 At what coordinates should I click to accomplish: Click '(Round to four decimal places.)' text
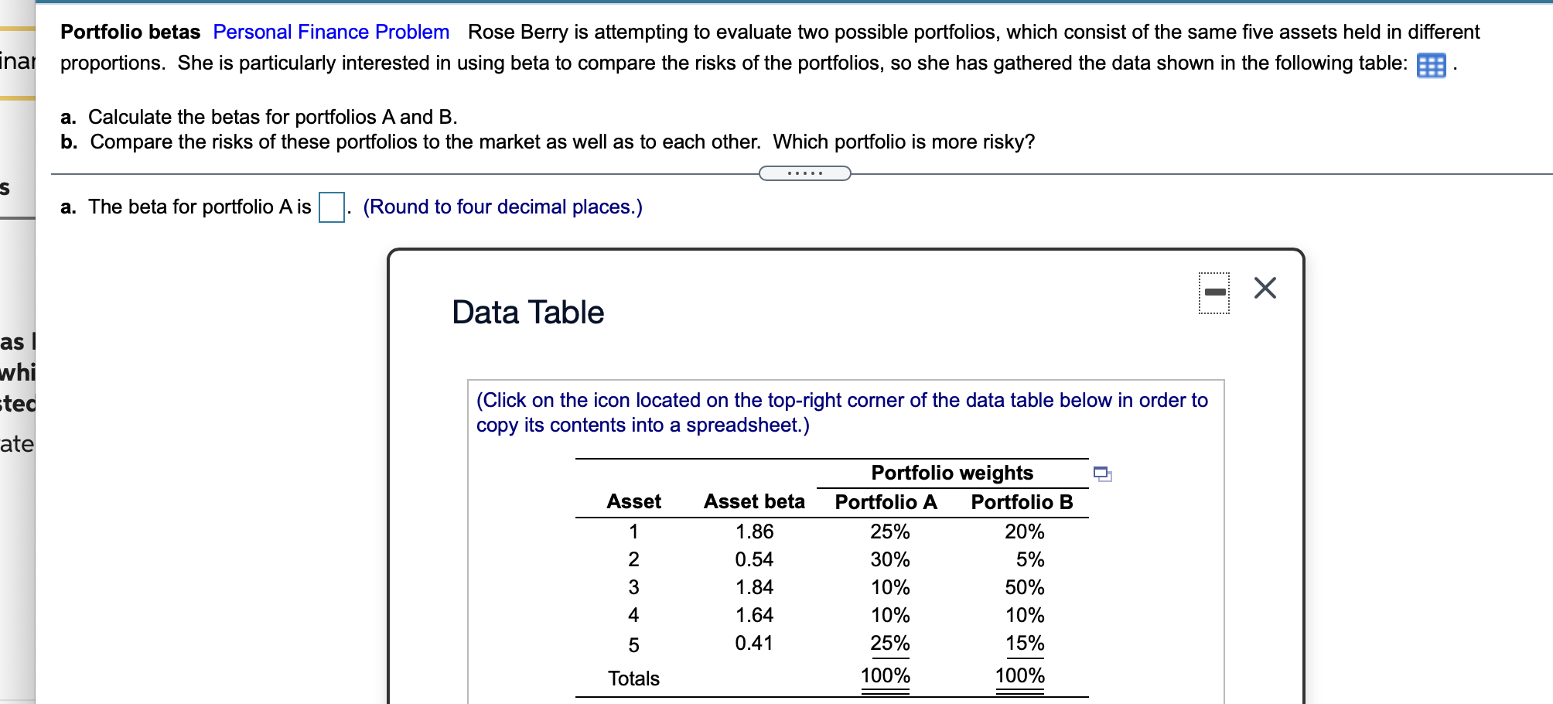pos(503,207)
